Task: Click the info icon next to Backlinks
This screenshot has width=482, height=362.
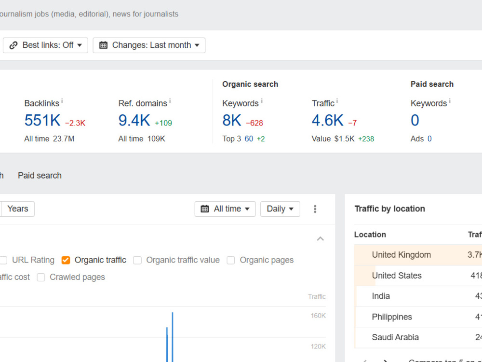Action: click(x=62, y=101)
